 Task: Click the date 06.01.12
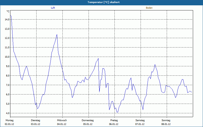114,124
